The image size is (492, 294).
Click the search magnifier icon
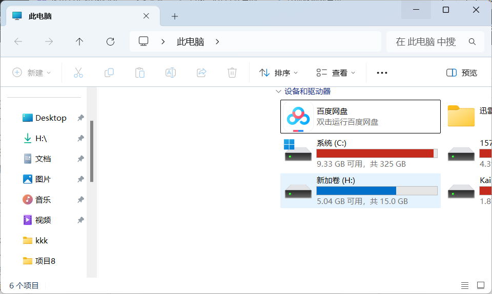(x=472, y=41)
